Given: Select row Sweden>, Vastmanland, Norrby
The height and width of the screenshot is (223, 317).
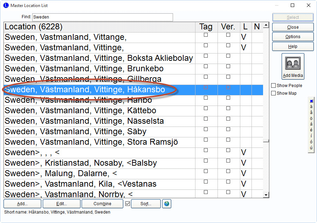Looking at the screenshot, I should point(133,194).
